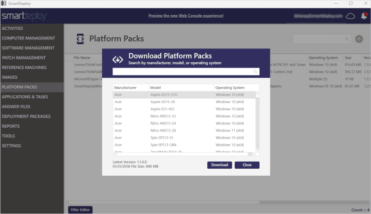Click the Platform Packs page icon

[x=80, y=39]
